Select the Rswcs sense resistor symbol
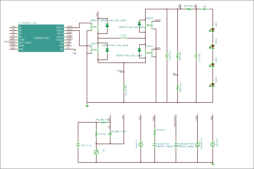The width and height of the screenshot is (254, 169). [124, 87]
